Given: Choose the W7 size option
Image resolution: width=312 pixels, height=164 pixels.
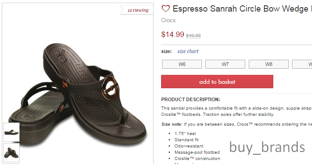Looking at the screenshot, I should 225,64.
